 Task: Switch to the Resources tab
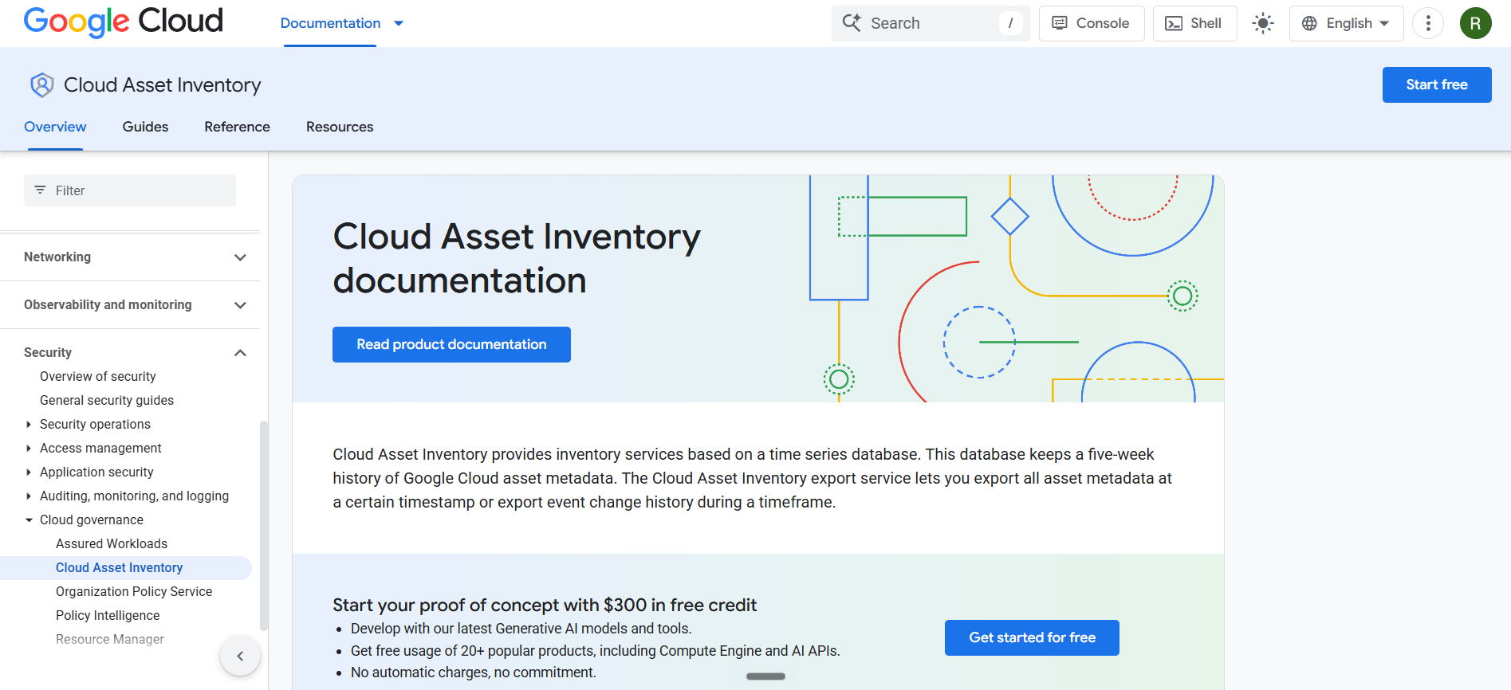pos(340,127)
